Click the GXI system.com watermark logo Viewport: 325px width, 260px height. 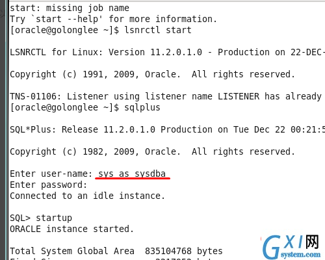[292, 247]
